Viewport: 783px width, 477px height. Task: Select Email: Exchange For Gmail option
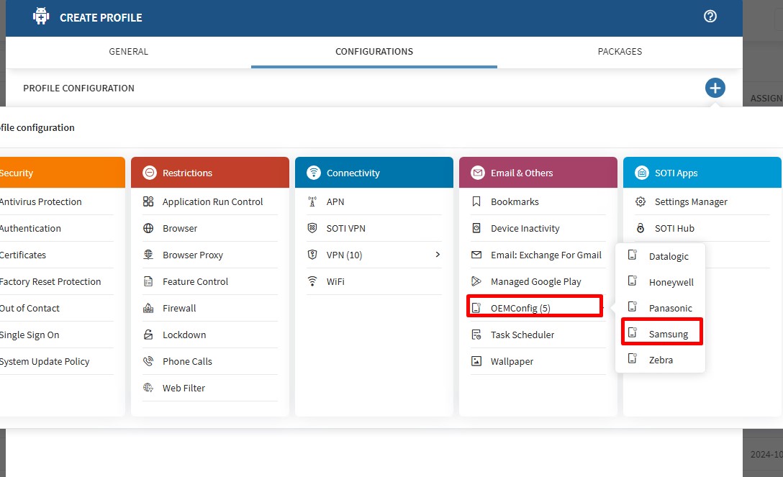(x=546, y=255)
